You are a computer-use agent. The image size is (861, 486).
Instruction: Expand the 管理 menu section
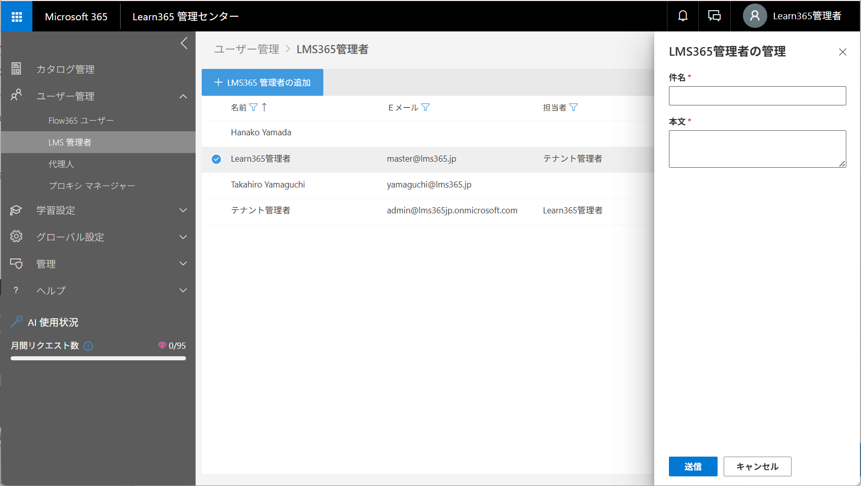(x=183, y=264)
